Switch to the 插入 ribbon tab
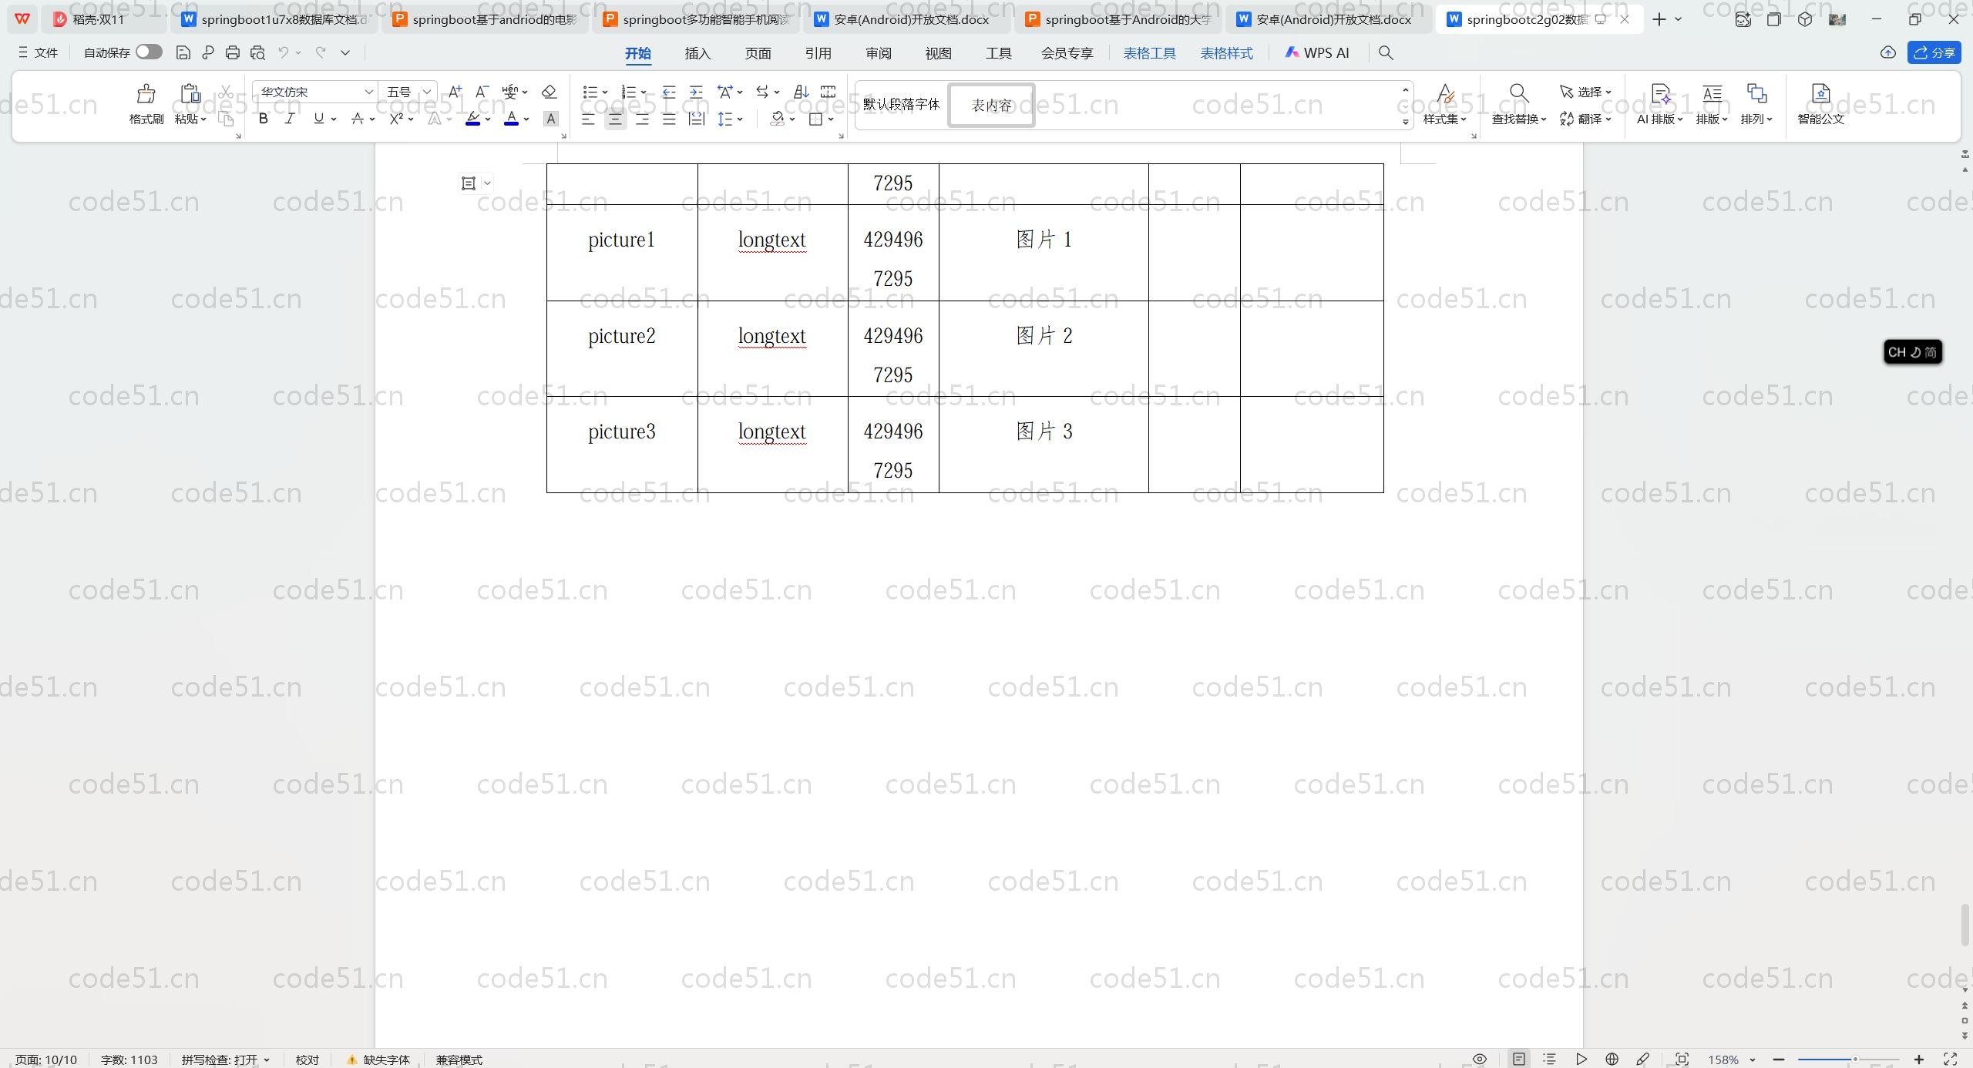The image size is (1973, 1068). (x=697, y=52)
